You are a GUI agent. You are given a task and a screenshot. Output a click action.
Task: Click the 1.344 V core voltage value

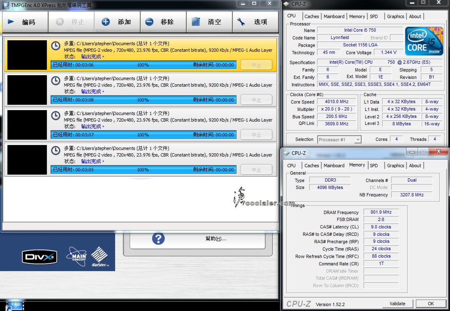pos(389,52)
